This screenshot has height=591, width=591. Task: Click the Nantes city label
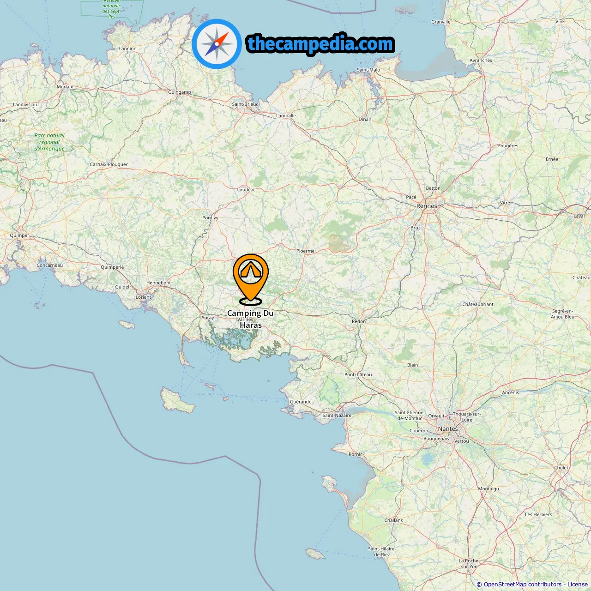pos(448,428)
